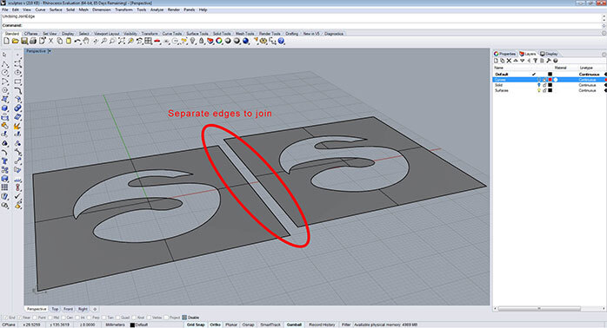Click the Help question mark globe icon
Screen dimensions: 607x328
click(282, 41)
